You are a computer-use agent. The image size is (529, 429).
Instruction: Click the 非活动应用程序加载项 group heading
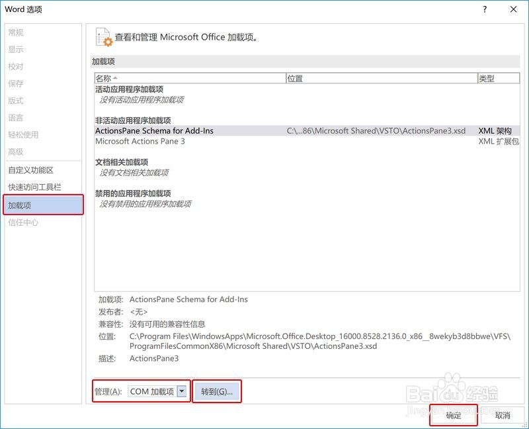(133, 120)
